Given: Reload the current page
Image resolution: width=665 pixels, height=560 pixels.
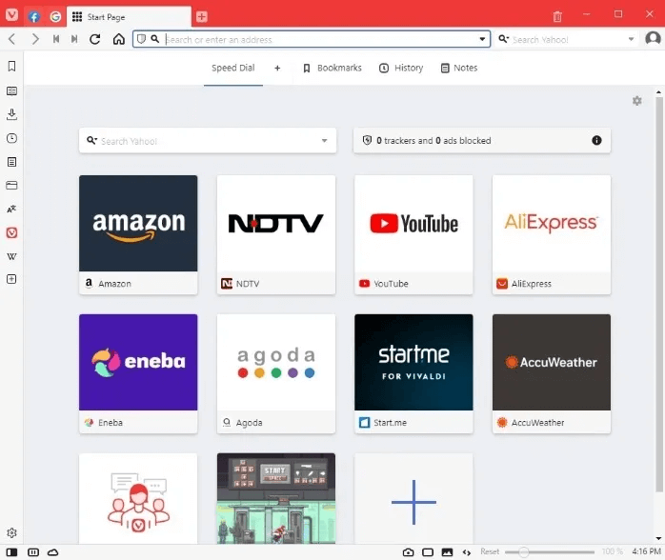Looking at the screenshot, I should (x=95, y=39).
